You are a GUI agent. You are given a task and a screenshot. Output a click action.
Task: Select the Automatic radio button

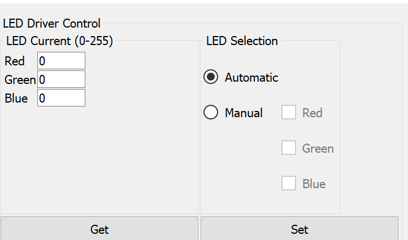(211, 78)
